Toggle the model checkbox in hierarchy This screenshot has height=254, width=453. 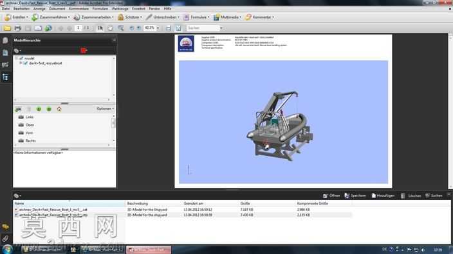tap(21, 58)
